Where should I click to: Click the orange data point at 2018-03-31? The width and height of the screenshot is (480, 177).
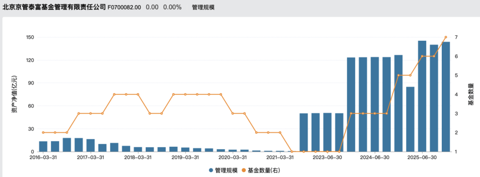tap(138, 94)
